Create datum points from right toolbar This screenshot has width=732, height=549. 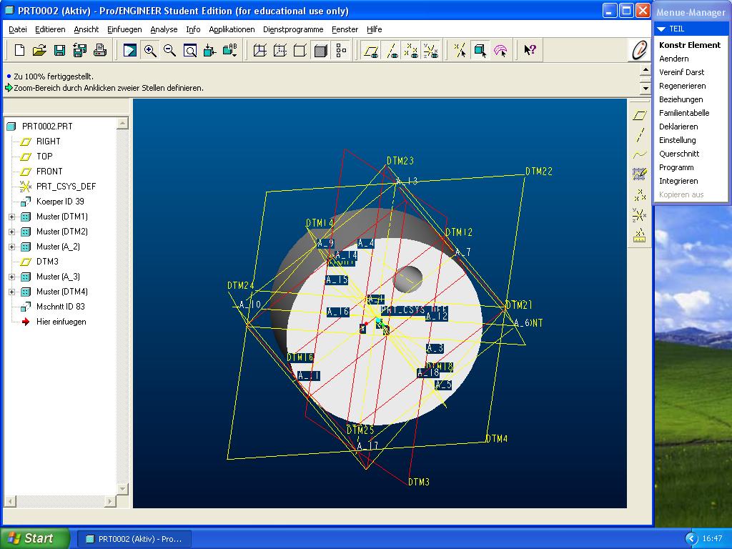(x=639, y=194)
